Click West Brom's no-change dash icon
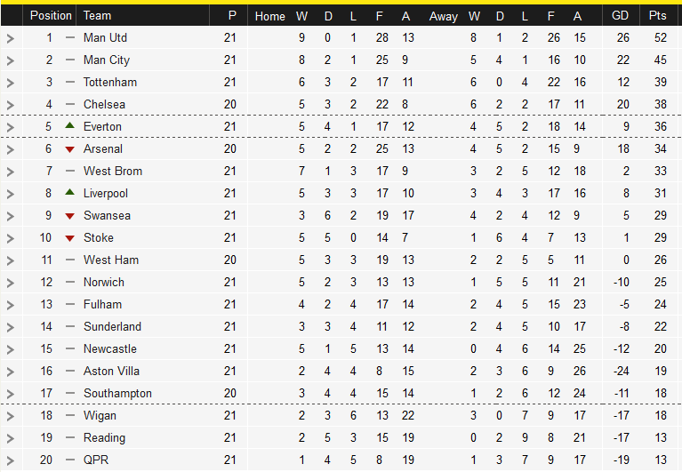 coord(70,172)
